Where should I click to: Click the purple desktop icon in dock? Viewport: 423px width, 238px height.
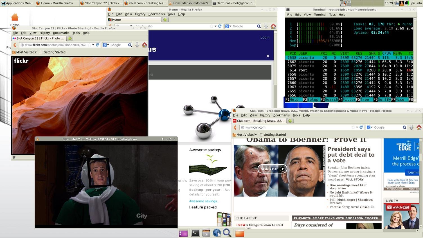click(183, 233)
